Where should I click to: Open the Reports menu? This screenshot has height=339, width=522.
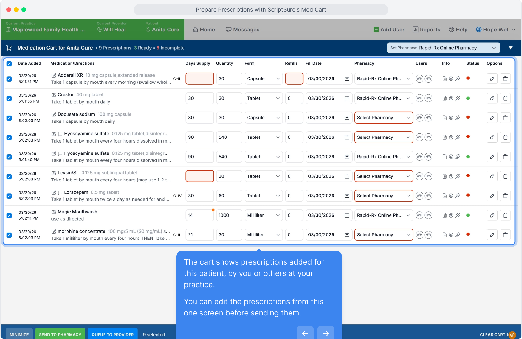click(426, 30)
